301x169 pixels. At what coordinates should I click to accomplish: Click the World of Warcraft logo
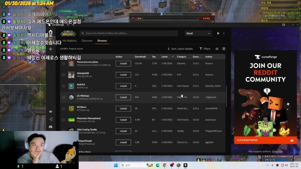(x=68, y=33)
